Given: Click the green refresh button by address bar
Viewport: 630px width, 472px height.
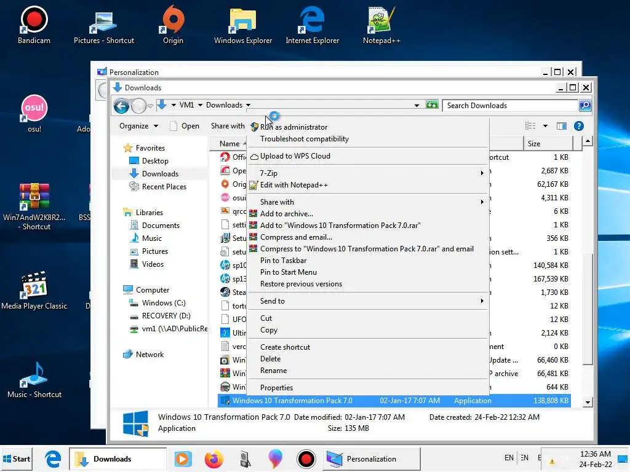Looking at the screenshot, I should [x=432, y=105].
